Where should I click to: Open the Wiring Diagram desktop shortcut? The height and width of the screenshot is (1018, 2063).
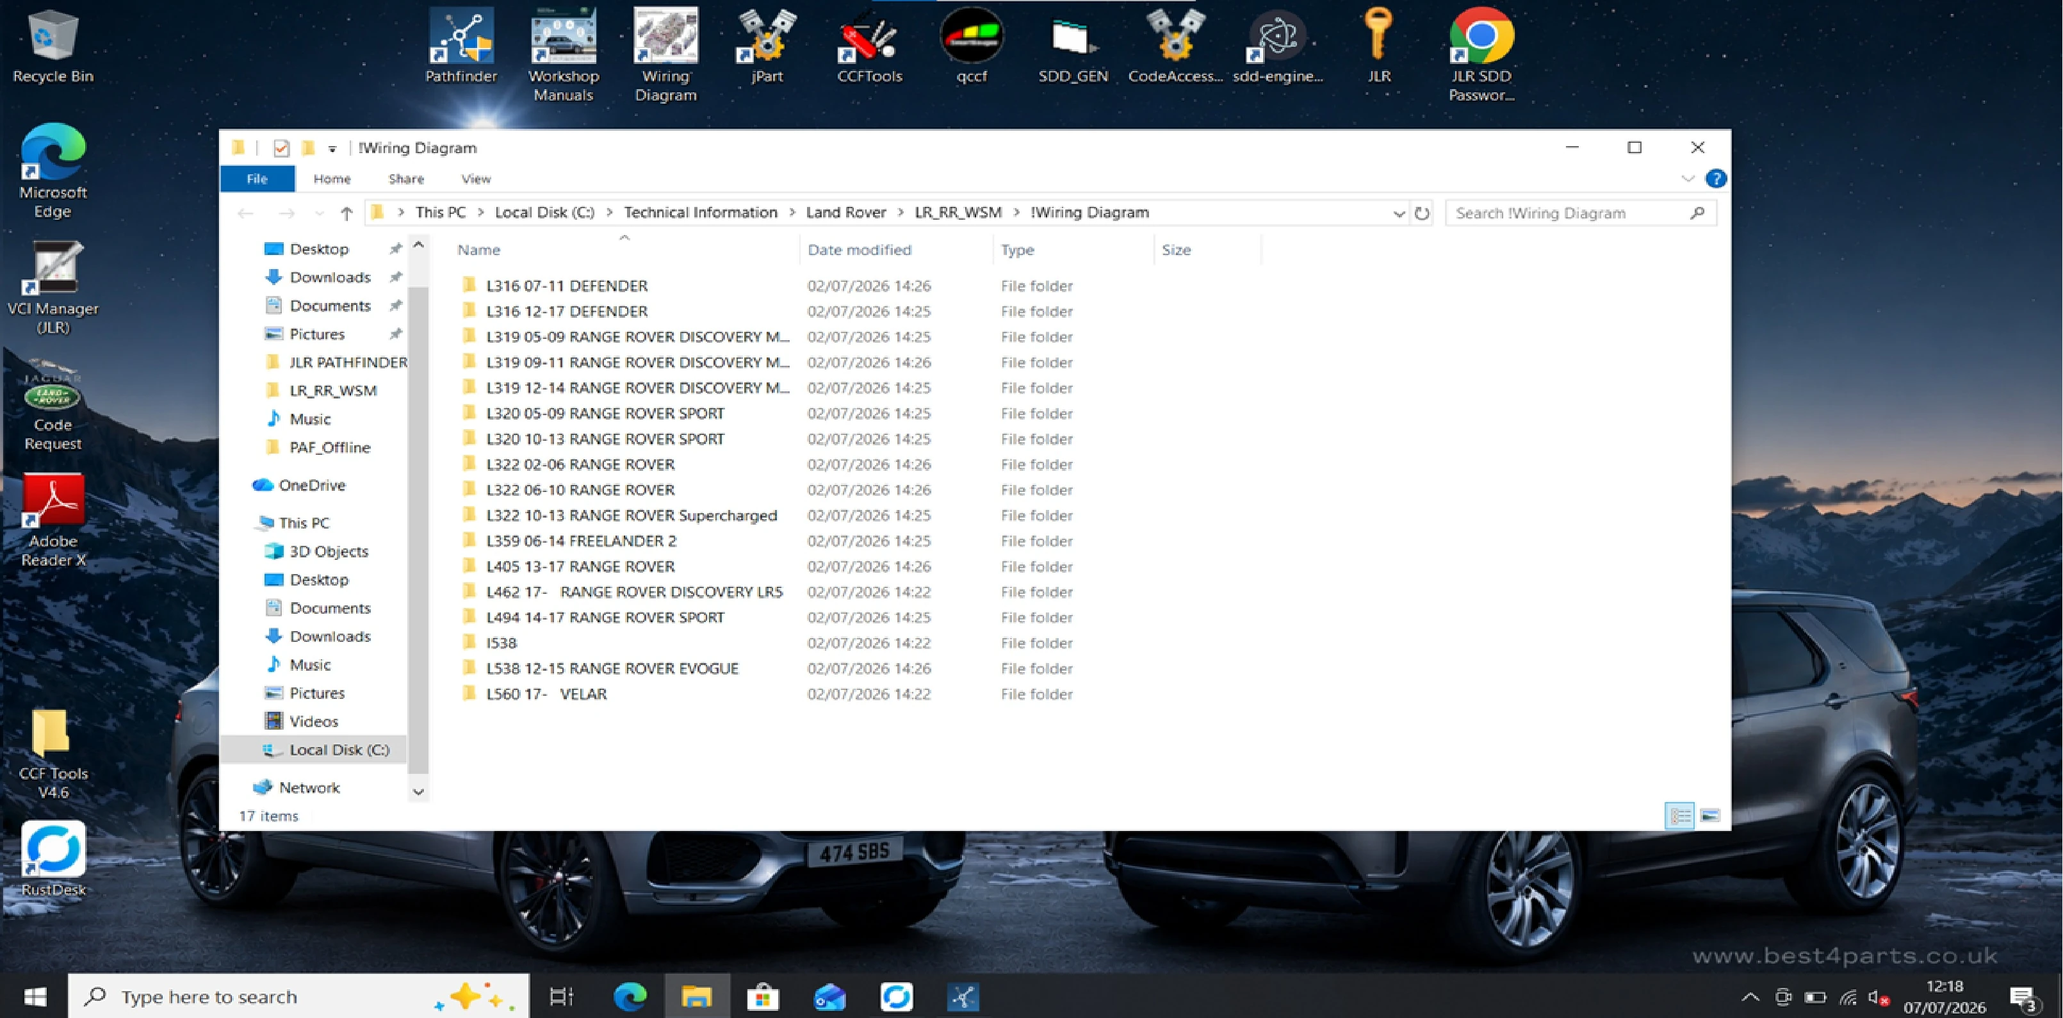pyautogui.click(x=665, y=54)
